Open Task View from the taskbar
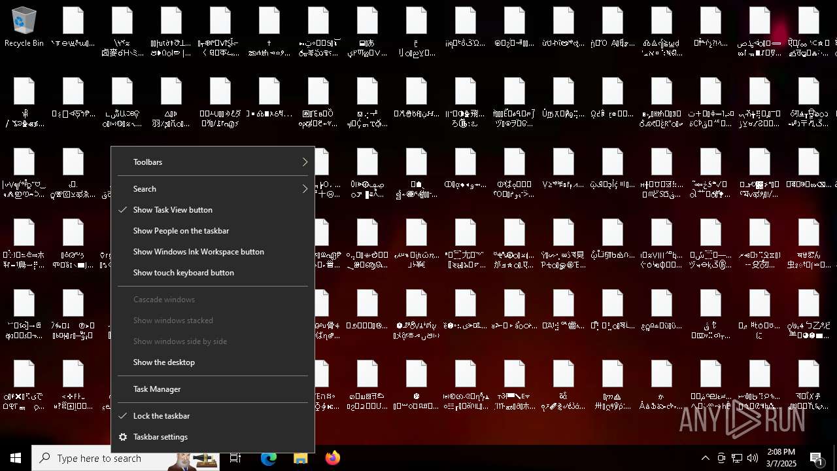Viewport: 837px width, 471px height. tap(235, 458)
